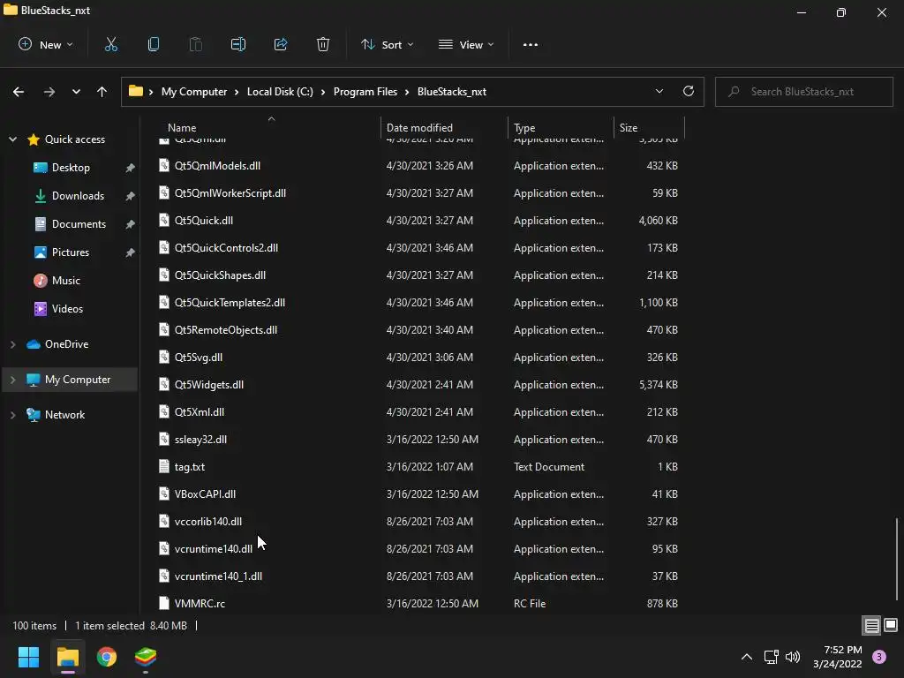Unpin Desktop from Quick access
904x678 pixels.
(x=131, y=168)
